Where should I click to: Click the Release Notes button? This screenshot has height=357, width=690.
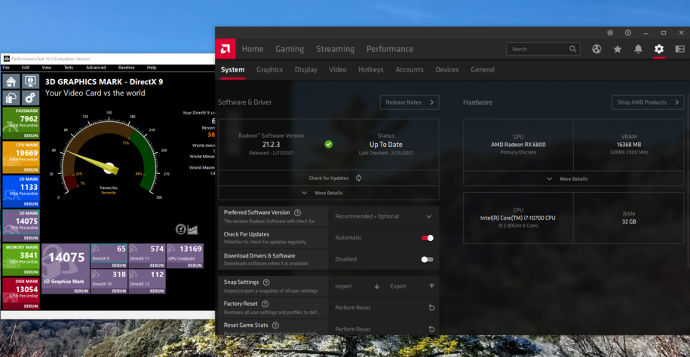coord(409,102)
